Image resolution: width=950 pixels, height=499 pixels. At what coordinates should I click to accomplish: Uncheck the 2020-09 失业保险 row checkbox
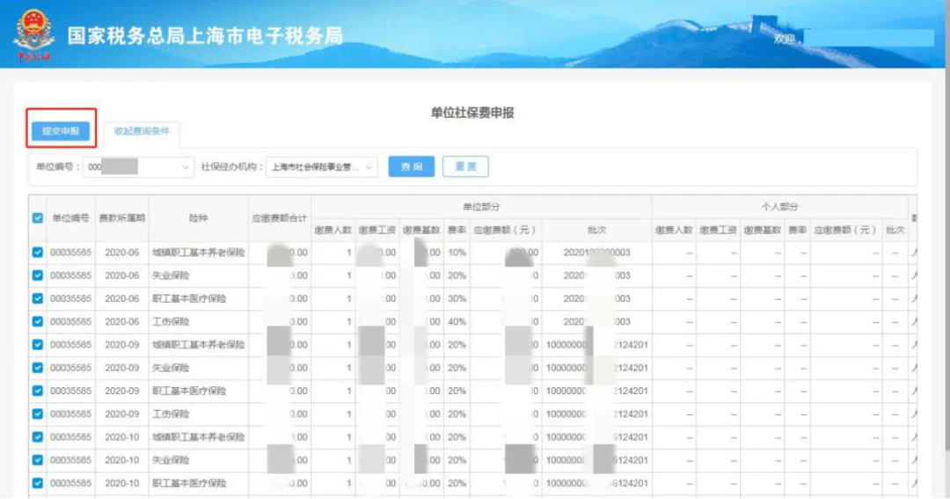[x=38, y=367]
